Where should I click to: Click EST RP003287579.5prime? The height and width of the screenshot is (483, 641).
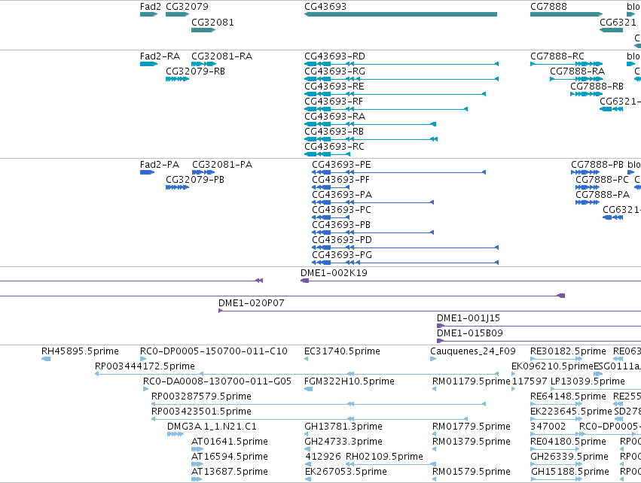pyautogui.click(x=319, y=405)
